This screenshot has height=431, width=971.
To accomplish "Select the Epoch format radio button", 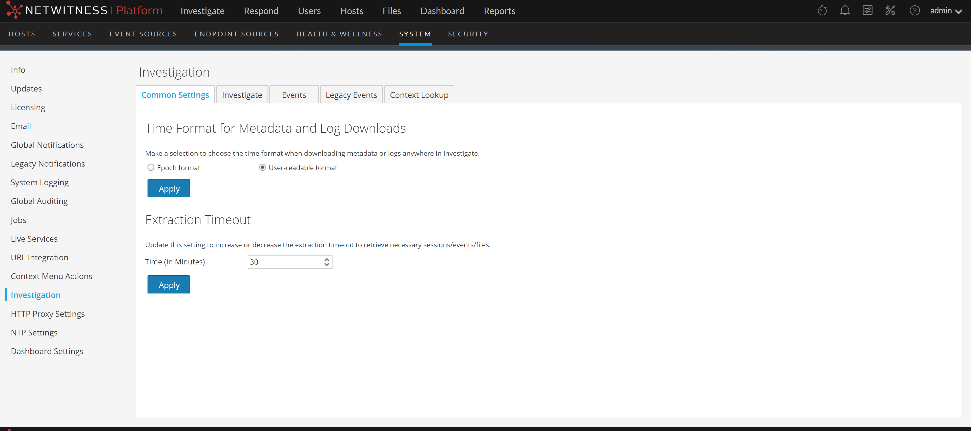I will 151,168.
